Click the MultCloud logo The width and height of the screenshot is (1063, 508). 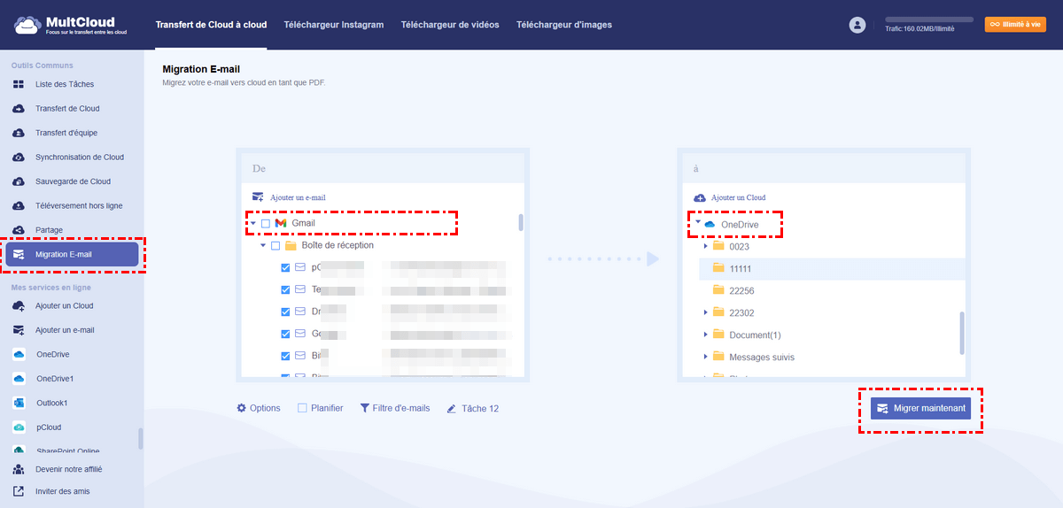[x=69, y=25]
